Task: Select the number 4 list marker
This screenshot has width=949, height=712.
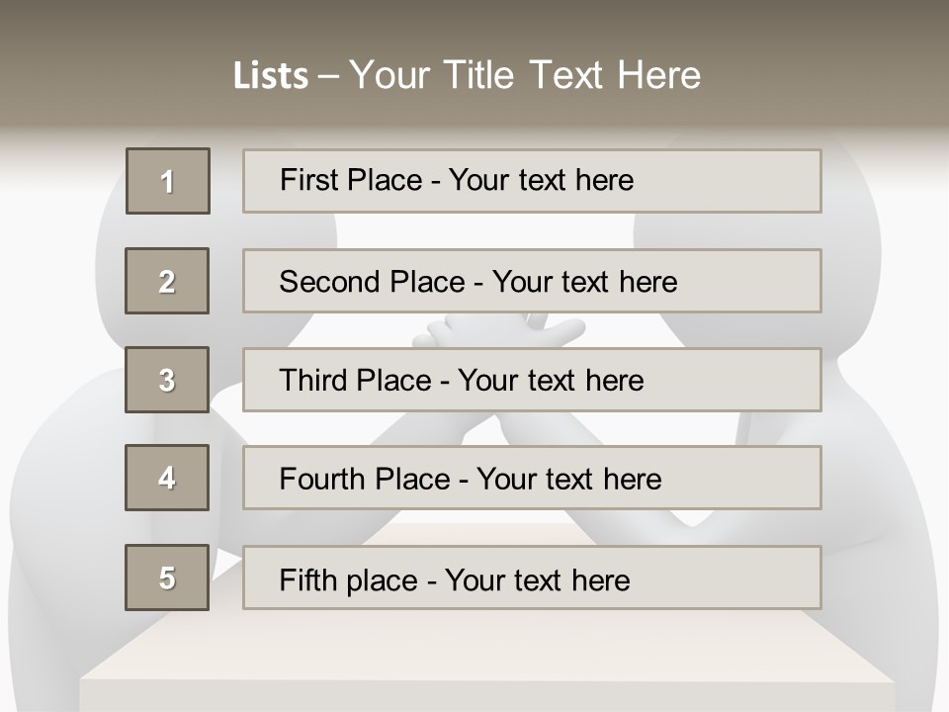Action: coord(167,478)
